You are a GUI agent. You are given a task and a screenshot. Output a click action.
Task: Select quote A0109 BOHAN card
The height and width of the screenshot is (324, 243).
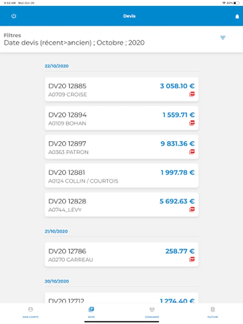(x=108, y=118)
